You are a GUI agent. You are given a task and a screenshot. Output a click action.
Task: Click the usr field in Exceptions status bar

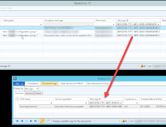(150, 66)
